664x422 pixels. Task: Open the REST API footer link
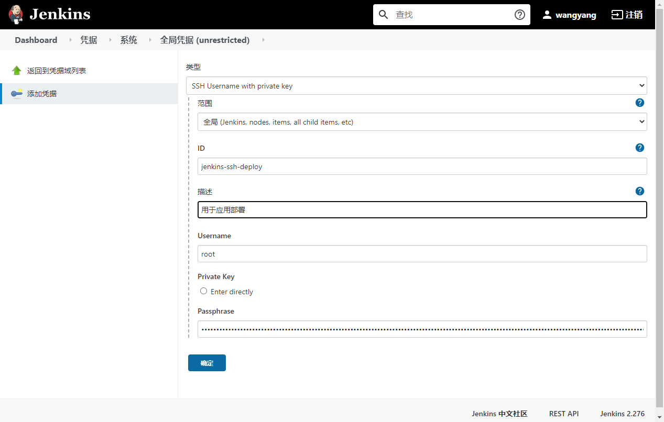click(564, 414)
